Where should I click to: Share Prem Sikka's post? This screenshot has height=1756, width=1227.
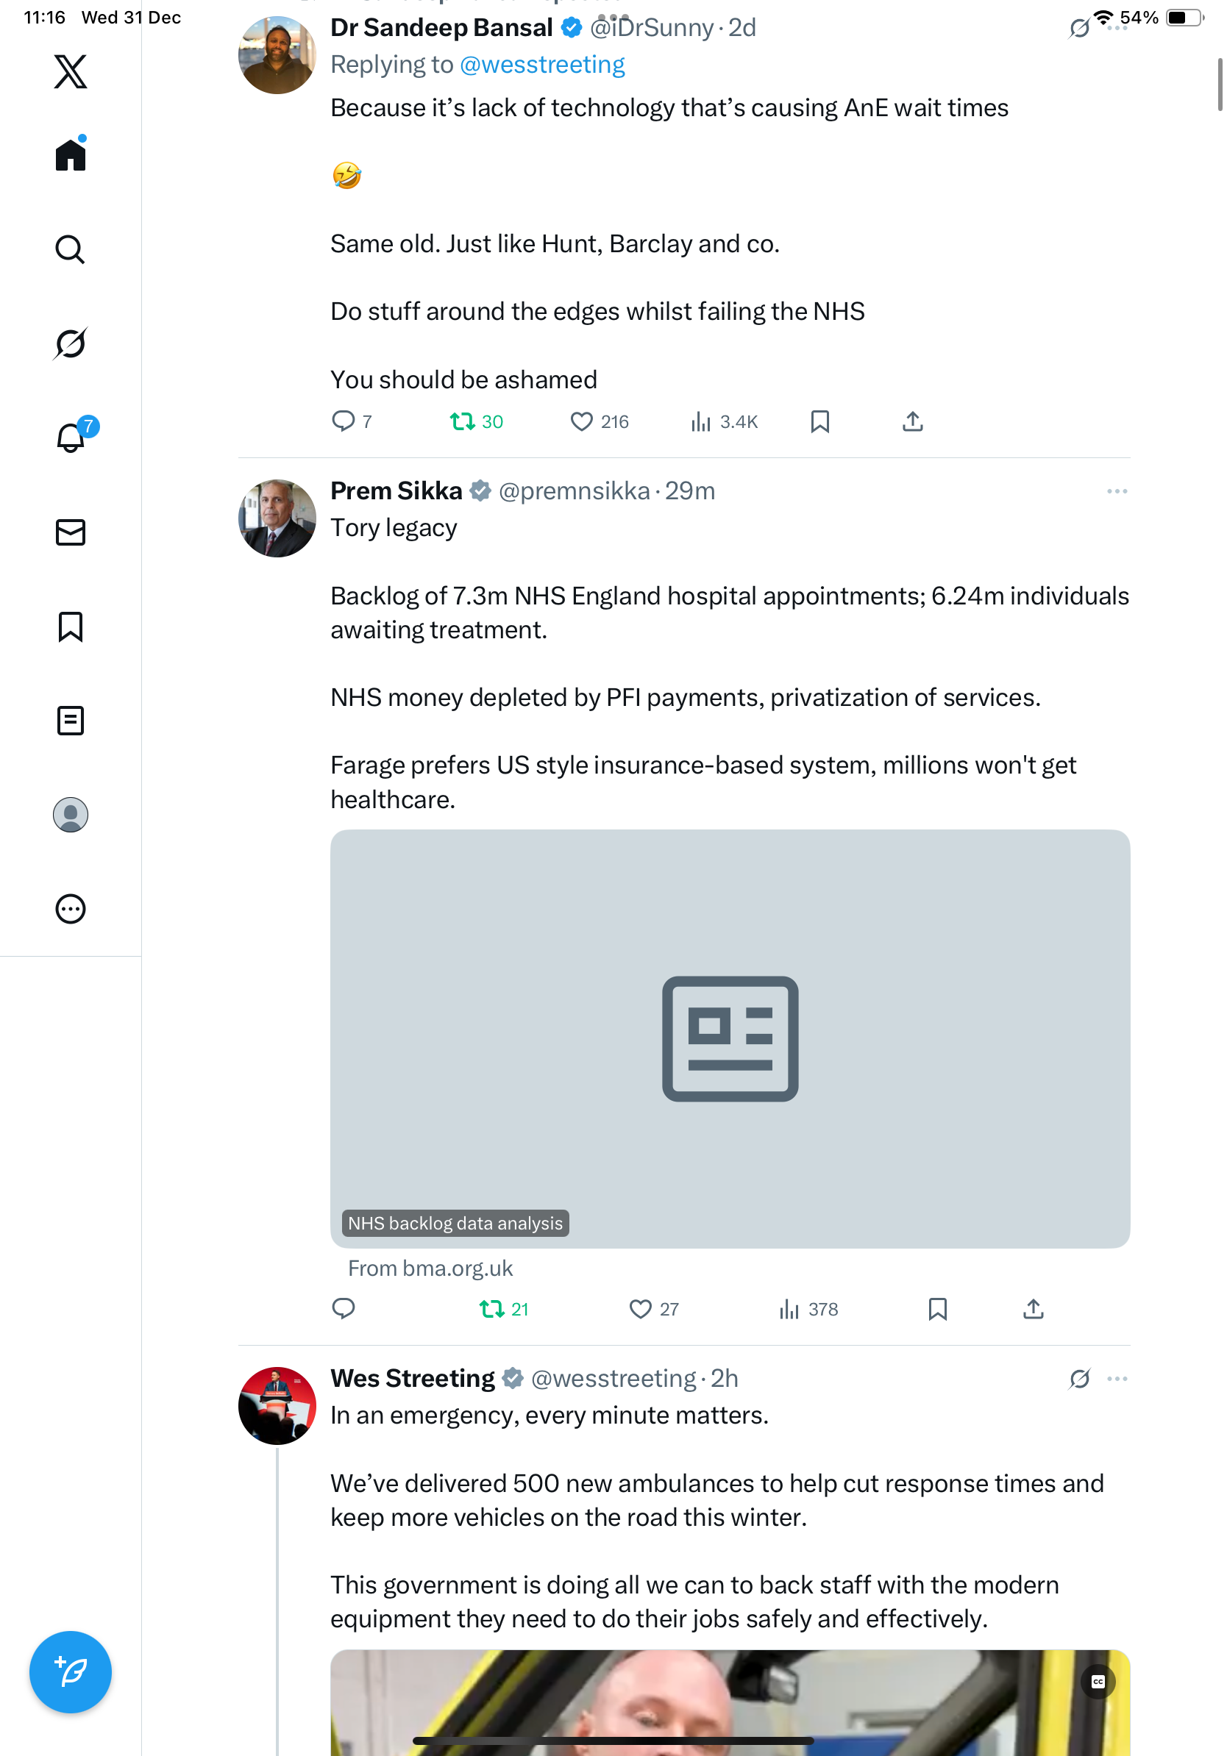1033,1310
